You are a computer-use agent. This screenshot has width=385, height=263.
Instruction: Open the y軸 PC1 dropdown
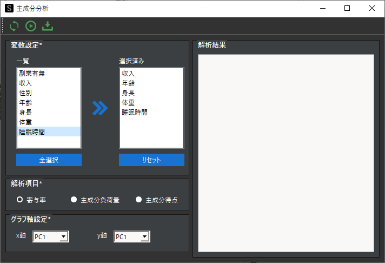132,236
